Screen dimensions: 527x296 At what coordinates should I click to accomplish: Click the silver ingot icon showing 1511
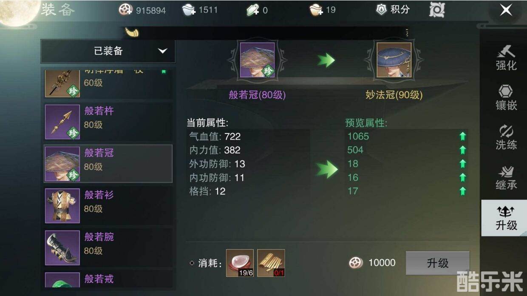point(189,10)
